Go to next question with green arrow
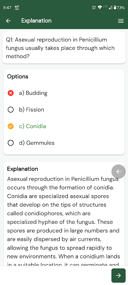128x285 pixels. pos(118,275)
